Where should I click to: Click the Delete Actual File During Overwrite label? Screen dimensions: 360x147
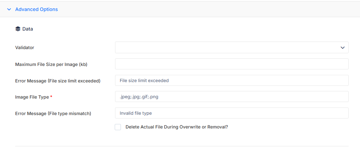[x=177, y=127]
